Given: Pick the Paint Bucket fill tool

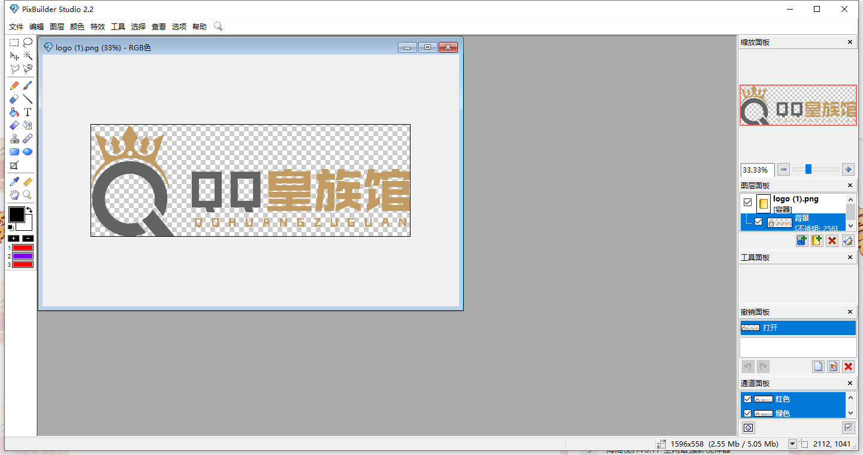Looking at the screenshot, I should click(x=14, y=112).
